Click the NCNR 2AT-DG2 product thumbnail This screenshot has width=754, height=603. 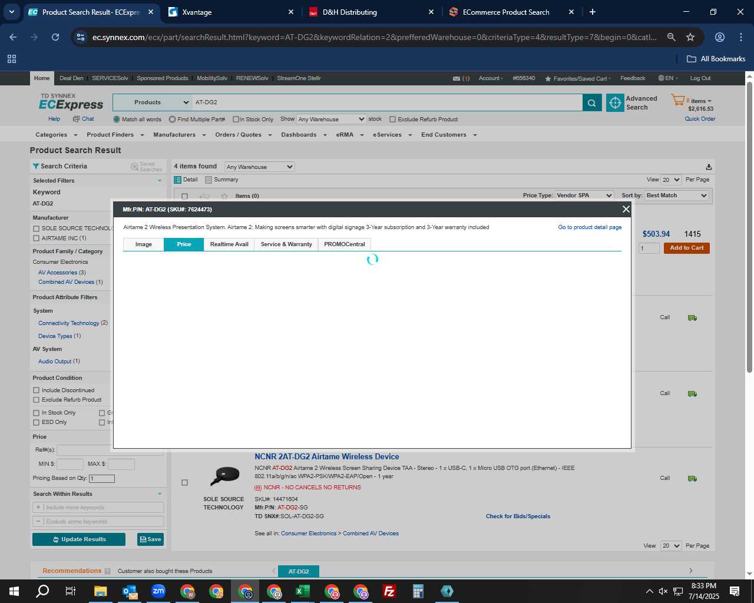click(224, 476)
